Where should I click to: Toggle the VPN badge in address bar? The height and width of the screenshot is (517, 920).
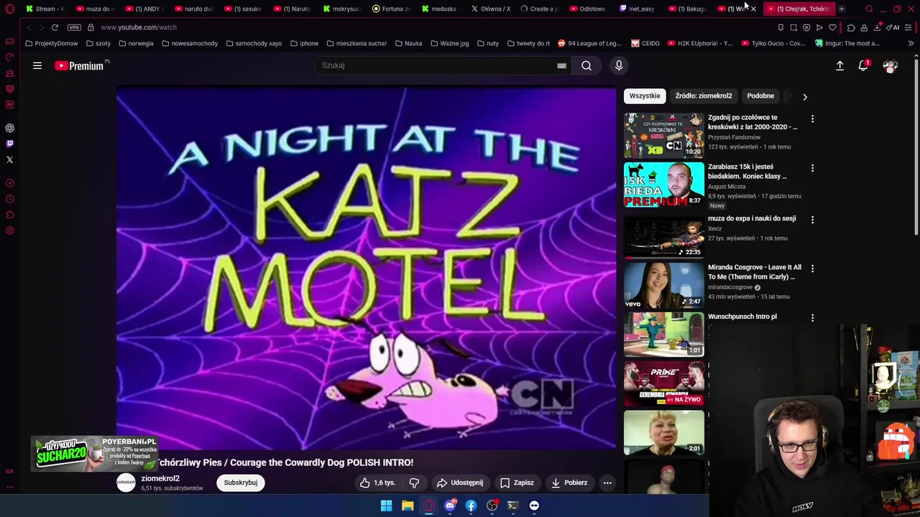tap(74, 27)
